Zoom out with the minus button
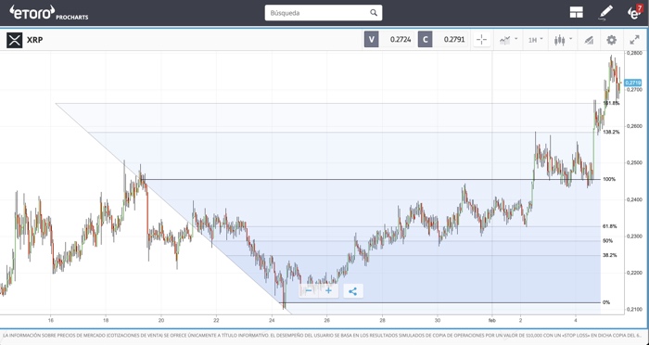649x345 pixels. point(309,290)
